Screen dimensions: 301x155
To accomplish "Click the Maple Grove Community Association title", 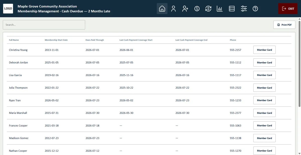I will [x=47, y=6].
